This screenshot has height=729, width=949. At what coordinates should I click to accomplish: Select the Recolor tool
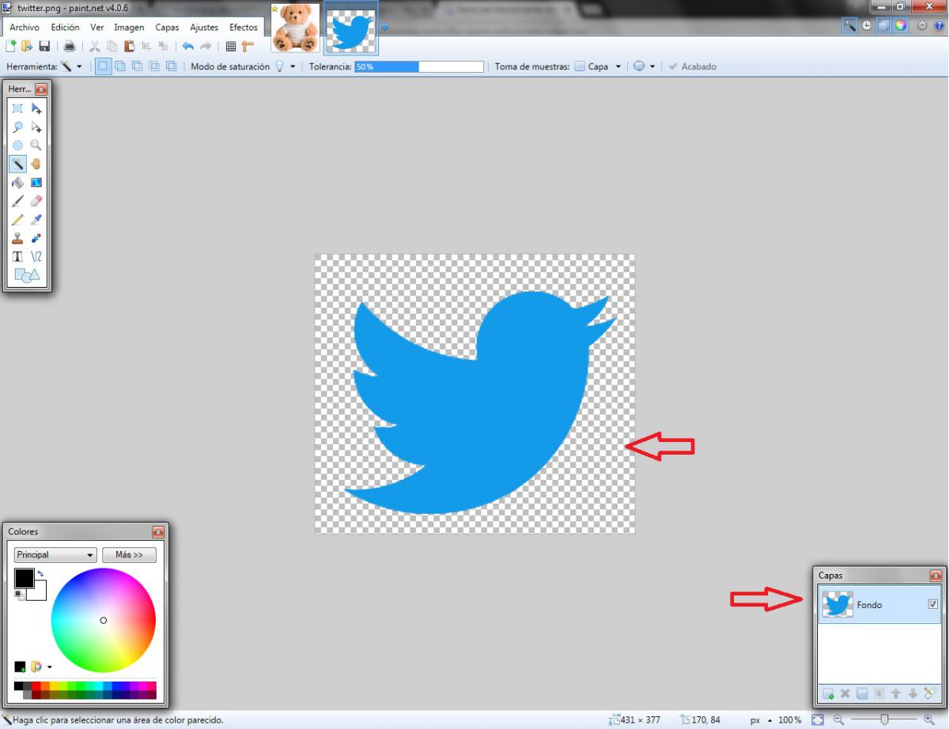click(x=36, y=237)
